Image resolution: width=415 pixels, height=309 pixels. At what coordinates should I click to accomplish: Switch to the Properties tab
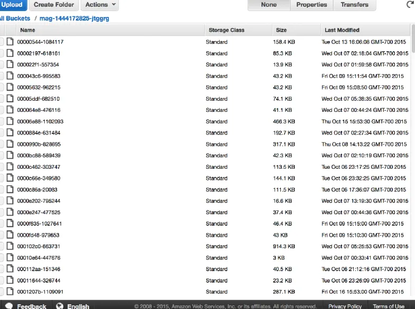312,5
